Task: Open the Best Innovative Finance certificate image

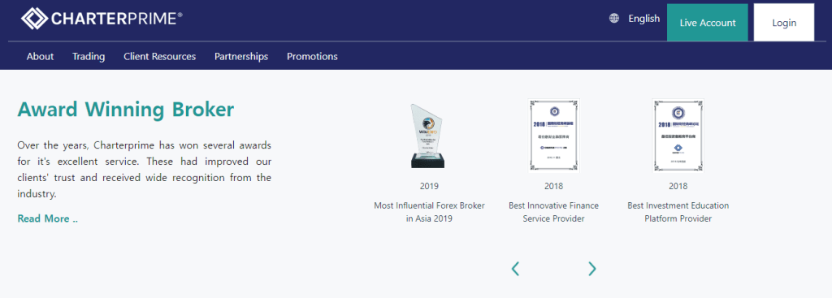Action: click(x=553, y=136)
